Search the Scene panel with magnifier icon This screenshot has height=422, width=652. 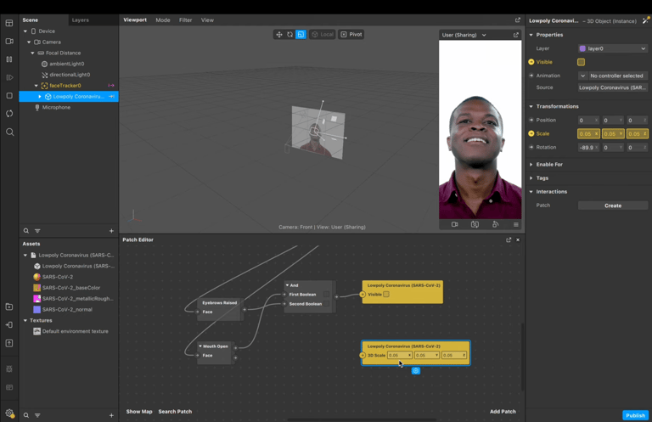click(x=25, y=231)
